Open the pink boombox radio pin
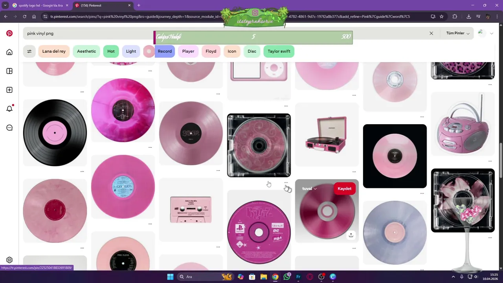The height and width of the screenshot is (283, 503). pos(463,124)
